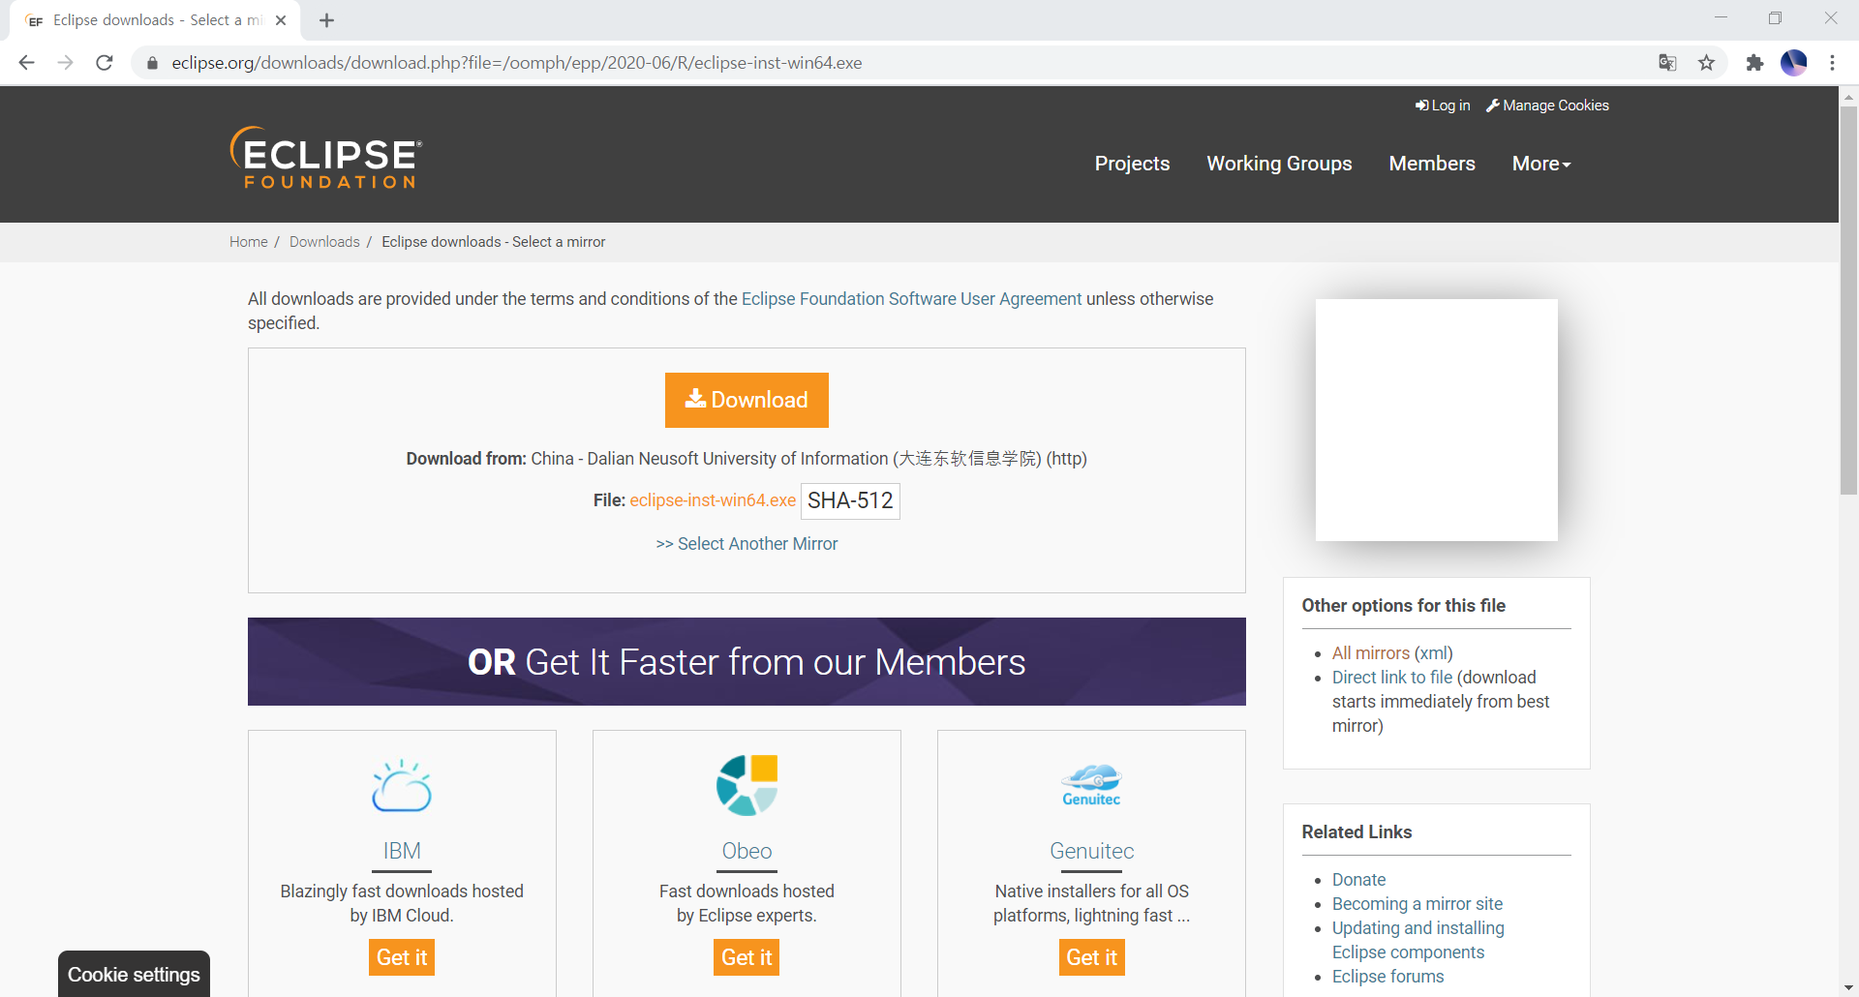Image resolution: width=1859 pixels, height=997 pixels.
Task: Click the vertical scrollbar thumb
Action: (1848, 300)
